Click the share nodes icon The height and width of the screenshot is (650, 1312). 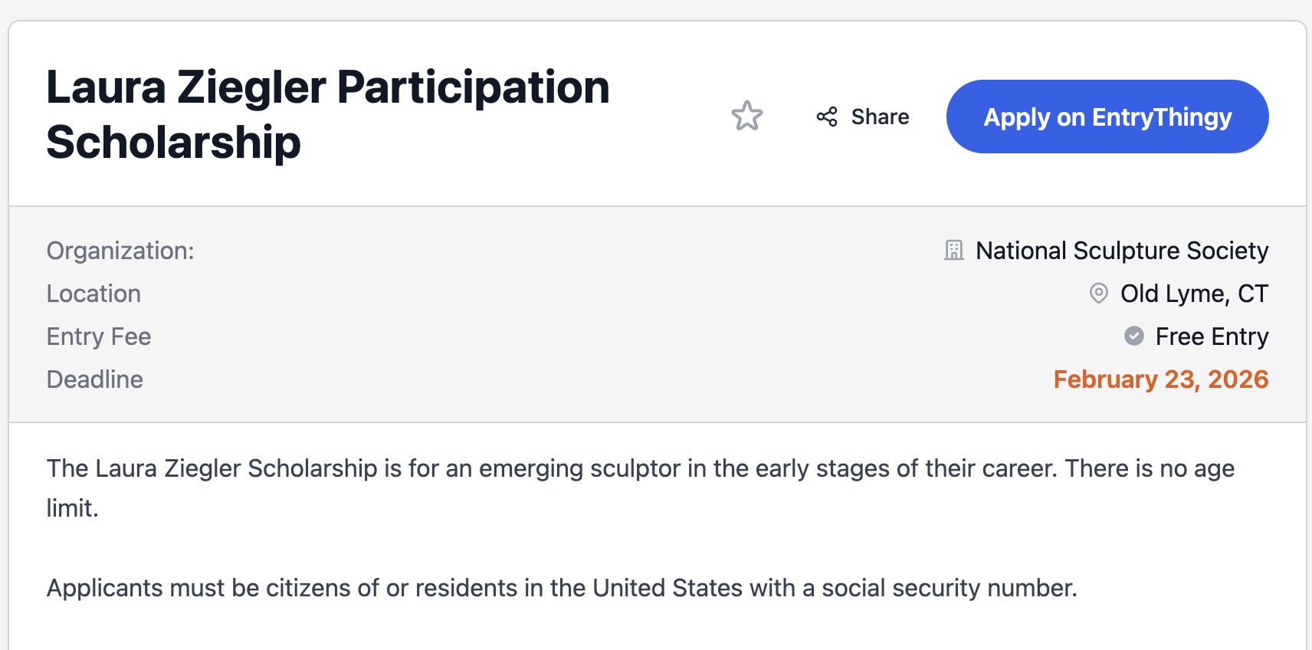click(x=827, y=117)
